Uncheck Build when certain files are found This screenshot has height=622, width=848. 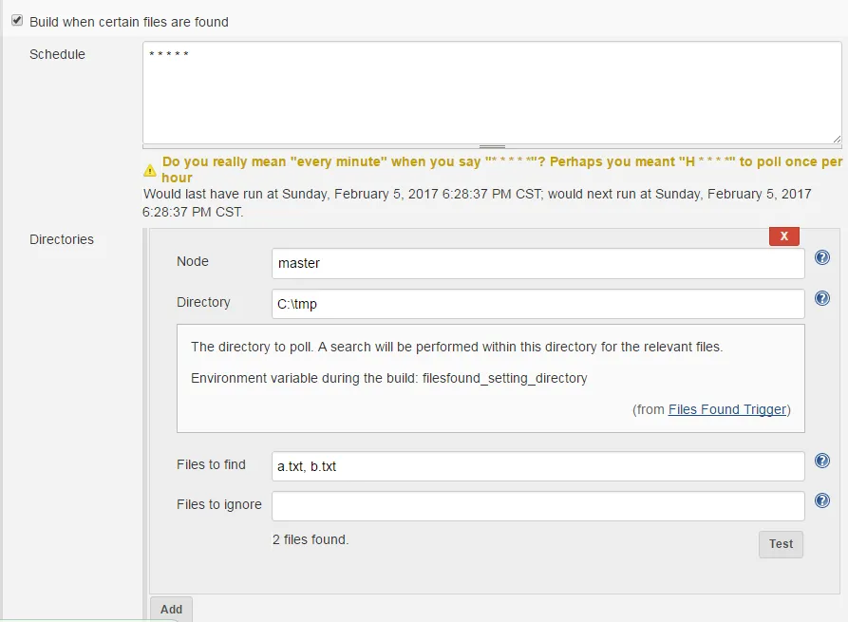click(17, 20)
